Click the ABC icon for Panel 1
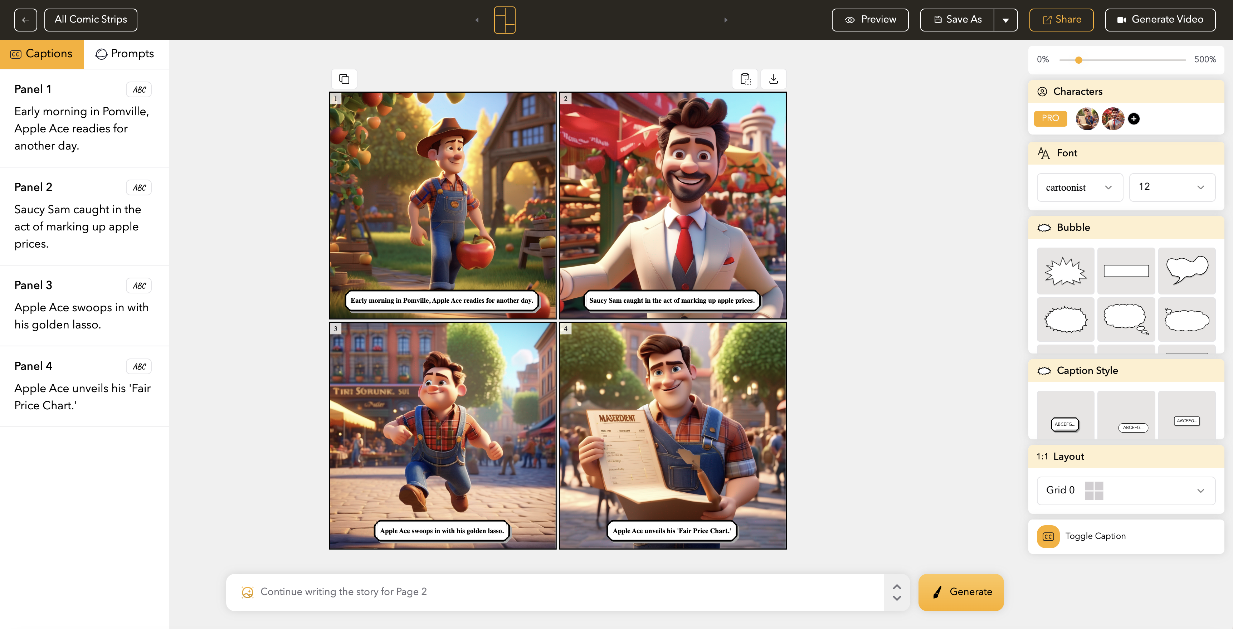The width and height of the screenshot is (1233, 629). [x=139, y=89]
